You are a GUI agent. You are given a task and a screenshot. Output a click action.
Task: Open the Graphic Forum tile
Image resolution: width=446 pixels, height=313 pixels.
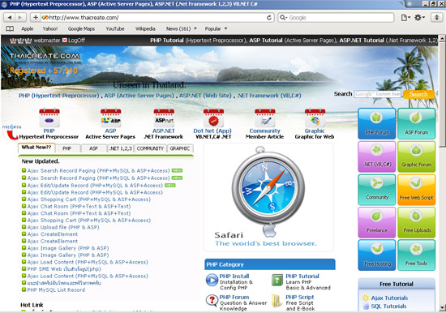pyautogui.click(x=417, y=156)
